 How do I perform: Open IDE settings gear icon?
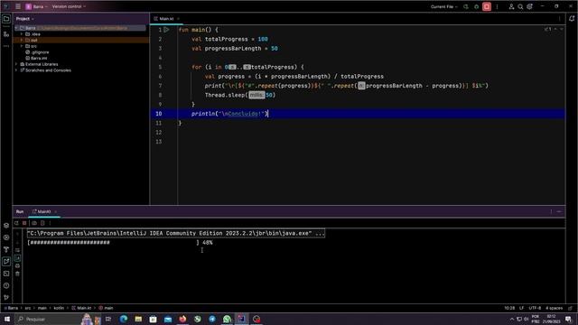[x=530, y=6]
